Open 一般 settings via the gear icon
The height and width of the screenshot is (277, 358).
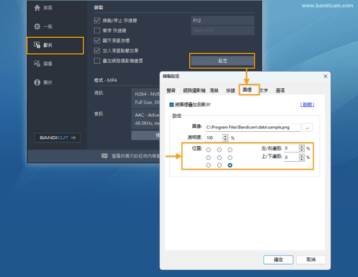pyautogui.click(x=37, y=26)
